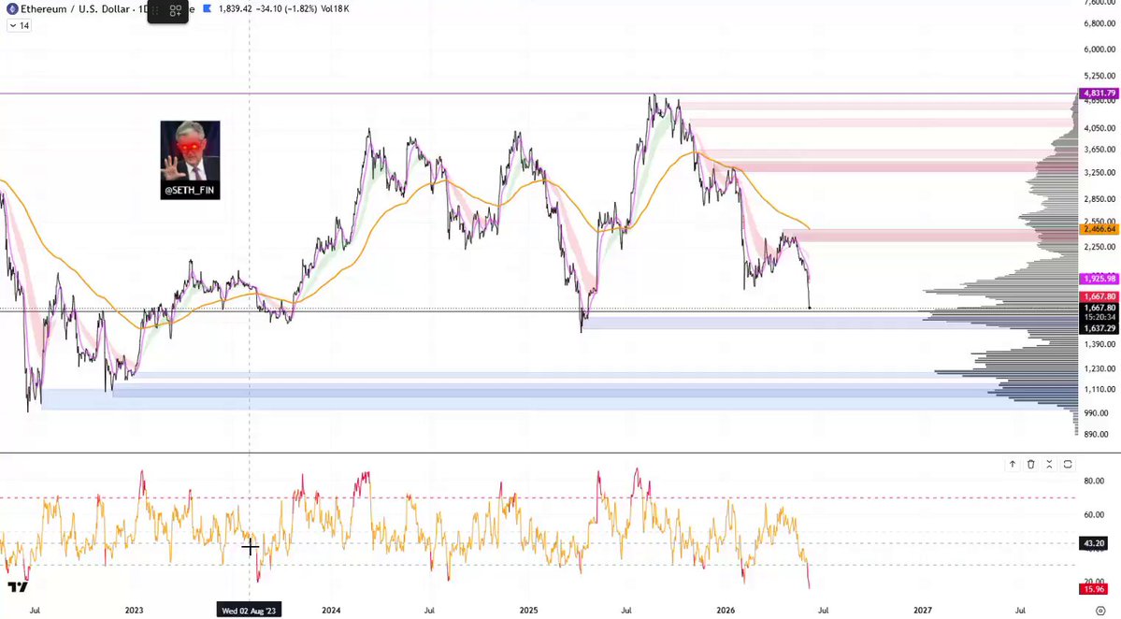Click the 2024 label on the time axis
Screen dimensions: 1121x619
pyautogui.click(x=331, y=611)
